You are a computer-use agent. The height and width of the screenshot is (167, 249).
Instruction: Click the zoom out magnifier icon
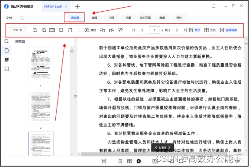click(x=35, y=30)
